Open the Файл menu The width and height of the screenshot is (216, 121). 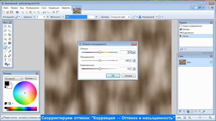pos(6,8)
